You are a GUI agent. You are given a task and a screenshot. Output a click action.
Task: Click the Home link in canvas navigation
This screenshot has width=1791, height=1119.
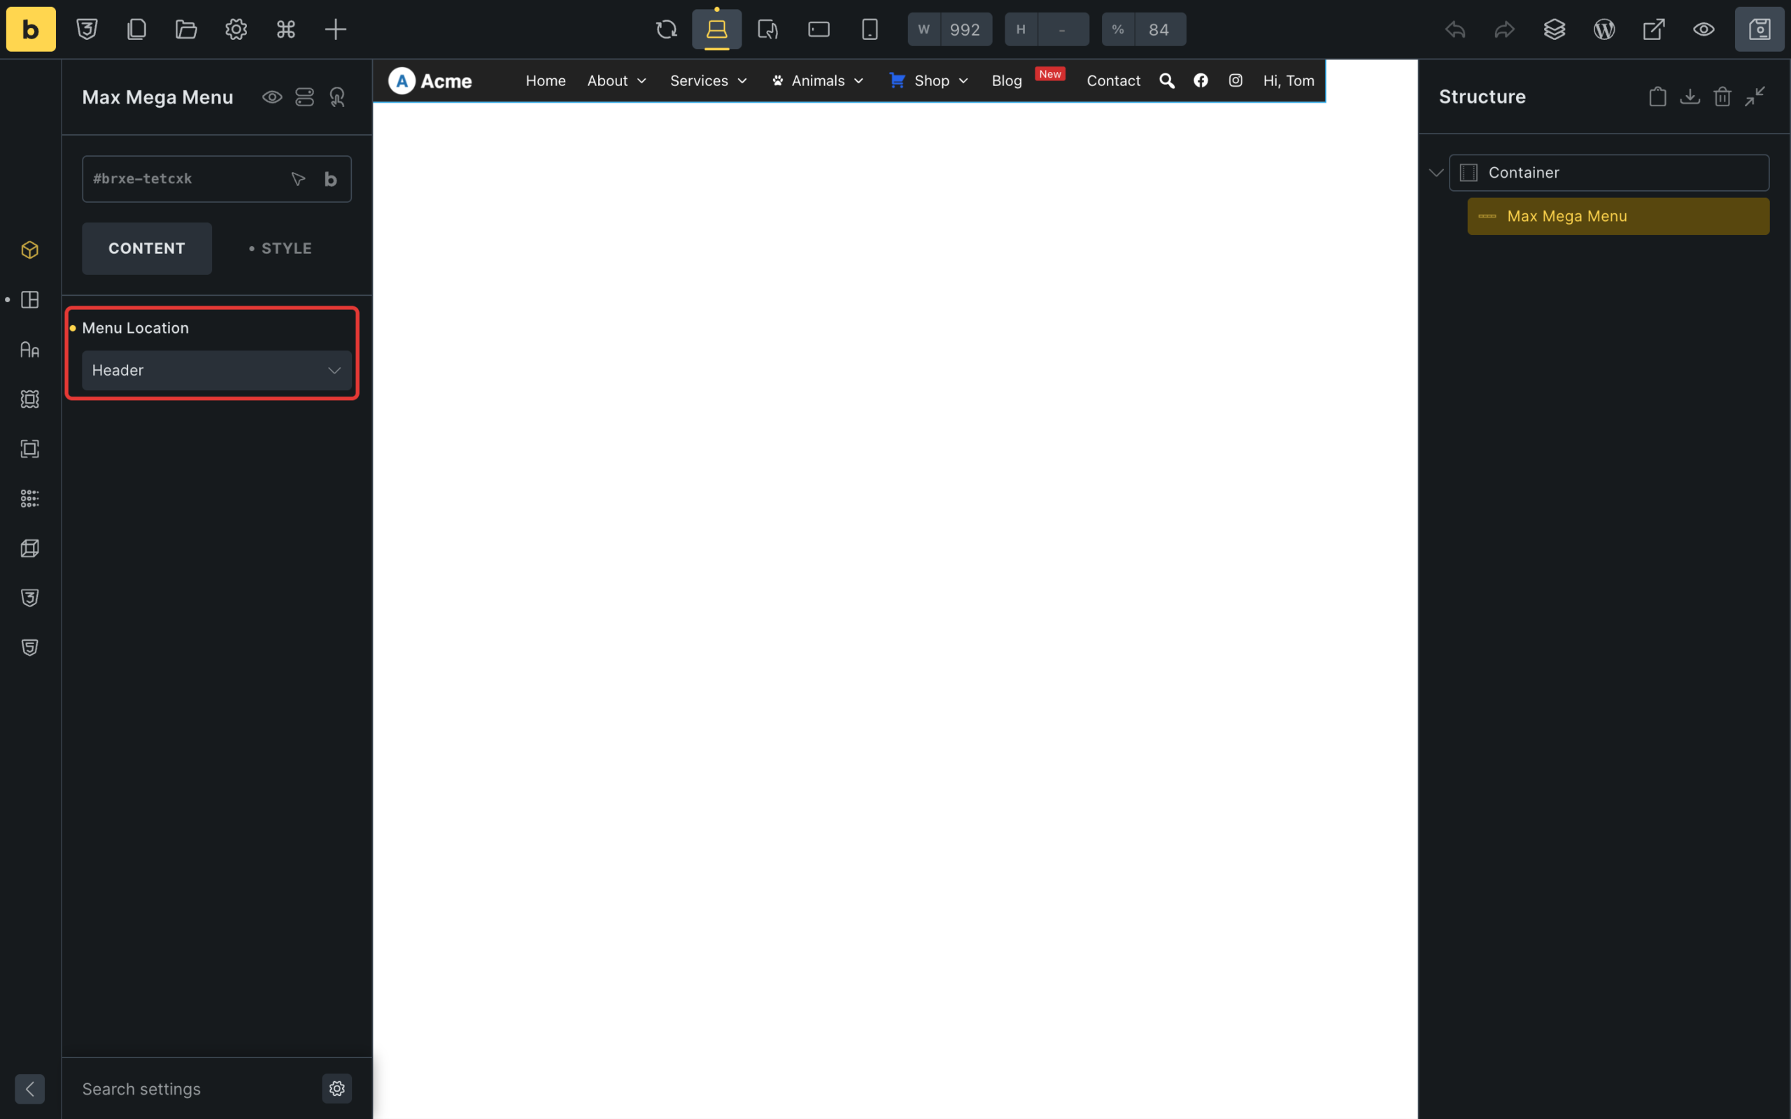pyautogui.click(x=546, y=80)
